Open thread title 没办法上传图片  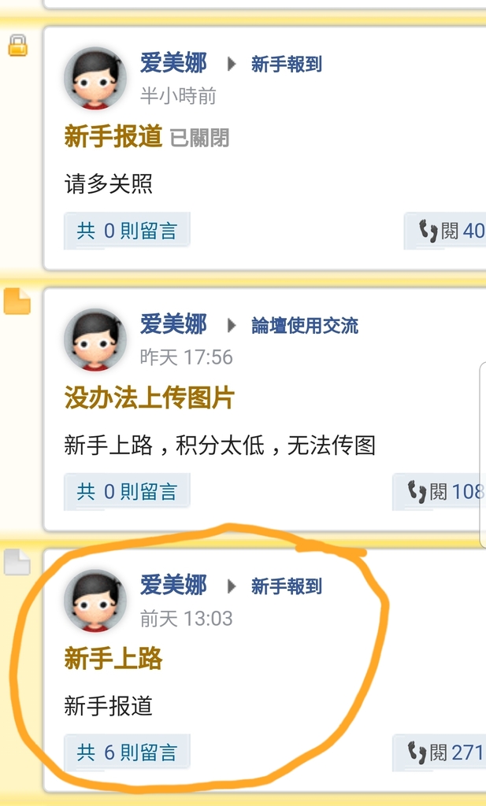[149, 397]
